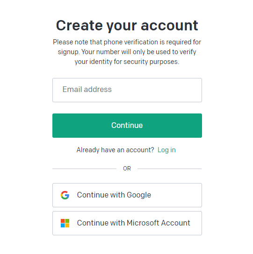
Task: Click "Already have an account?" text
Action: tap(115, 150)
